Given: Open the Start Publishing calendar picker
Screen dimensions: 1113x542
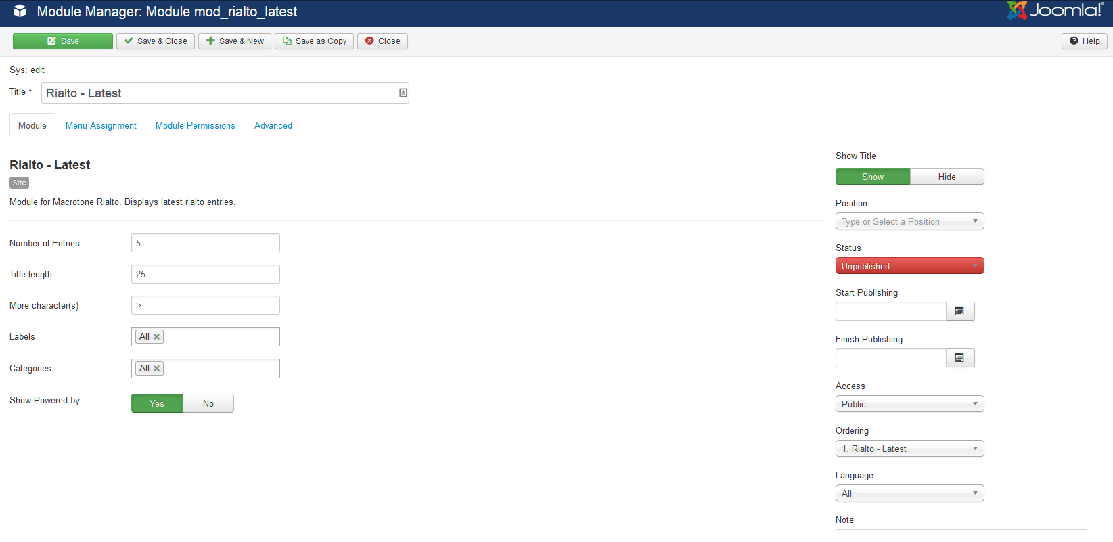Looking at the screenshot, I should [x=959, y=311].
